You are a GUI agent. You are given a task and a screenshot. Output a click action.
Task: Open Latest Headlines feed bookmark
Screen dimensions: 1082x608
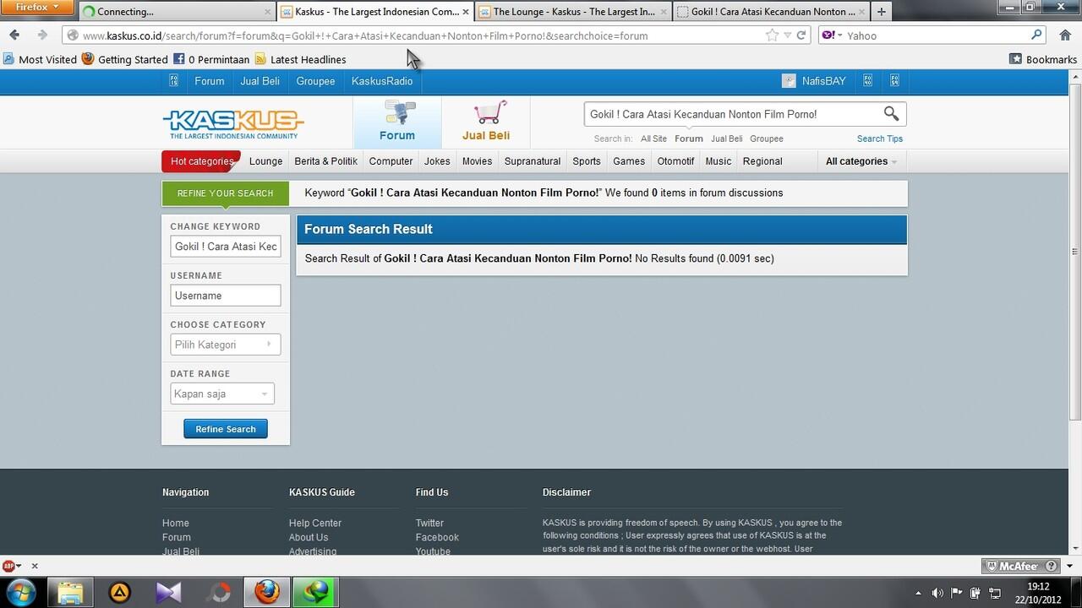pyautogui.click(x=300, y=59)
